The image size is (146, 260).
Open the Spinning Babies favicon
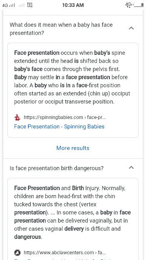coord(17,117)
